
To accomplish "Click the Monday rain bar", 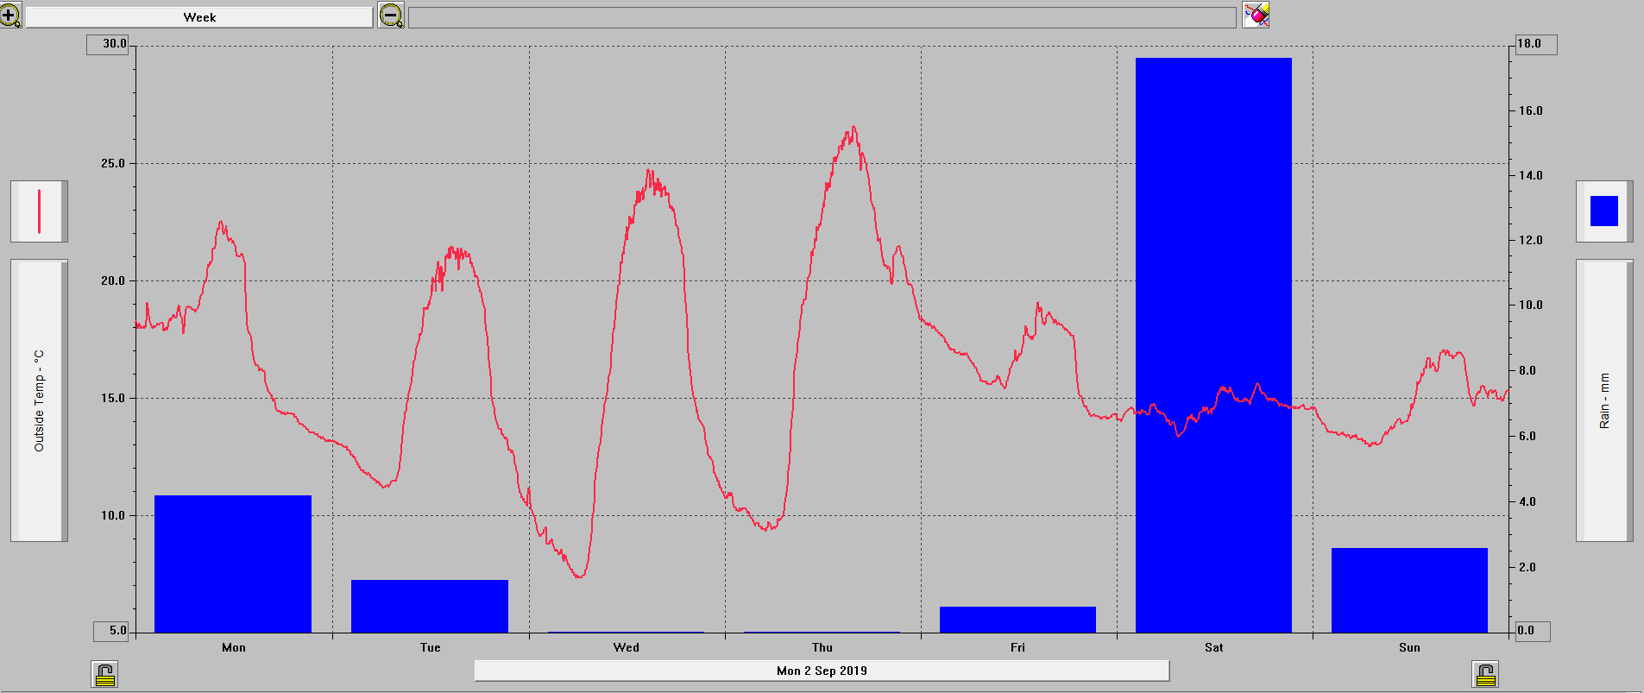I will (x=233, y=564).
